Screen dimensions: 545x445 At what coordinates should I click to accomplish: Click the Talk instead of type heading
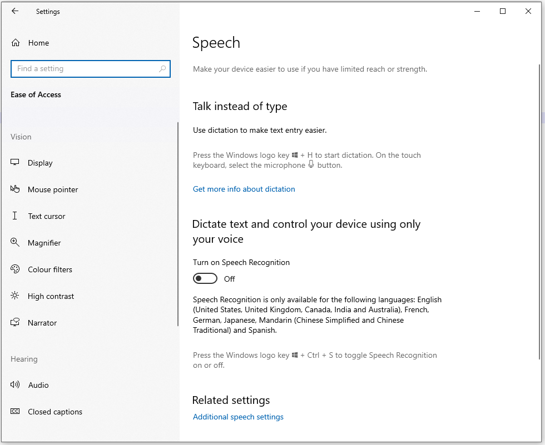point(240,106)
